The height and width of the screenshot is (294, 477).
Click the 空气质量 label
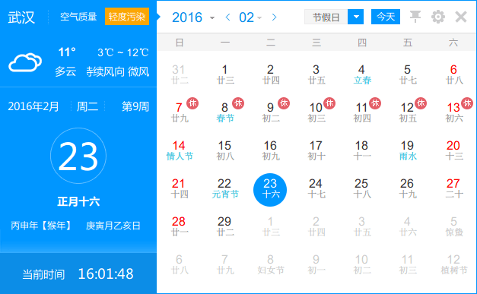tap(78, 17)
